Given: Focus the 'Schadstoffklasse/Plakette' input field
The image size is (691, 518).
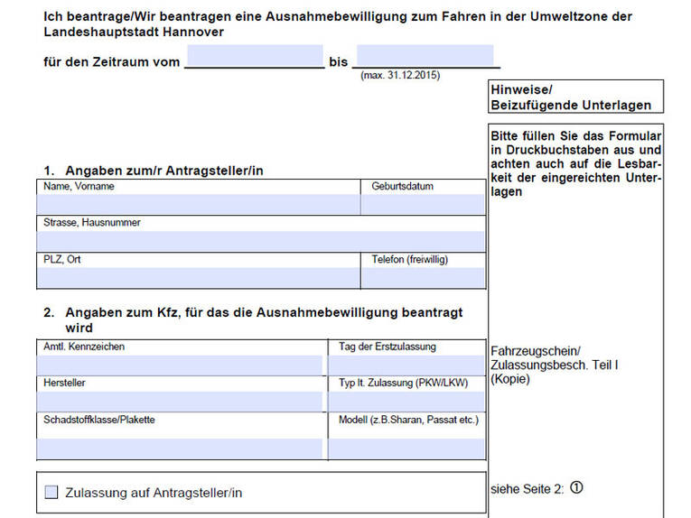Looking at the screenshot, I should coord(180,448).
